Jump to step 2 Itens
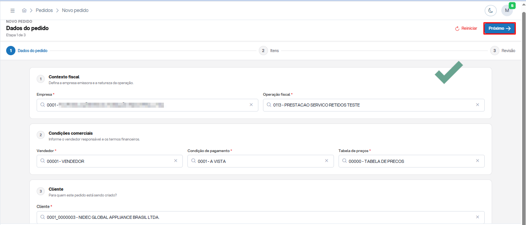The height and width of the screenshot is (225, 526). pyautogui.click(x=269, y=51)
